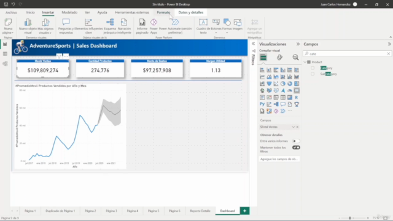This screenshot has width=393, height=221.
Task: Collapse the Campos pane
Action: click(389, 44)
